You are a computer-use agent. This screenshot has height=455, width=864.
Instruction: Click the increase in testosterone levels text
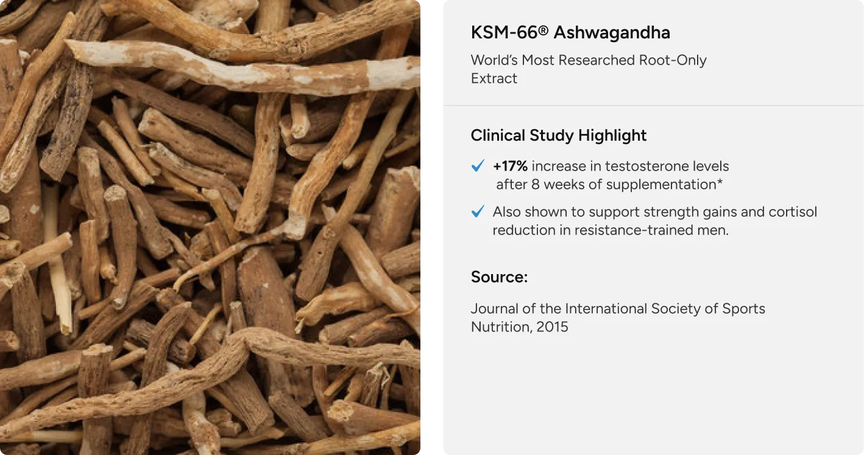point(631,166)
